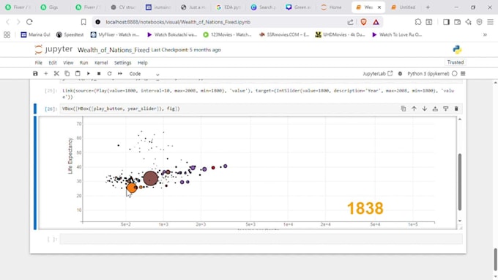The image size is (498, 280).
Task: Paste cell using the clipboard icon
Action: pos(78,73)
